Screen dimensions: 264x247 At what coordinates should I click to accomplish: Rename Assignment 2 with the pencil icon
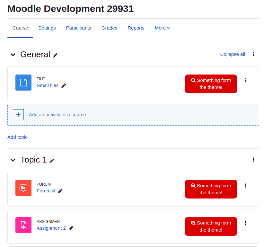click(x=71, y=228)
